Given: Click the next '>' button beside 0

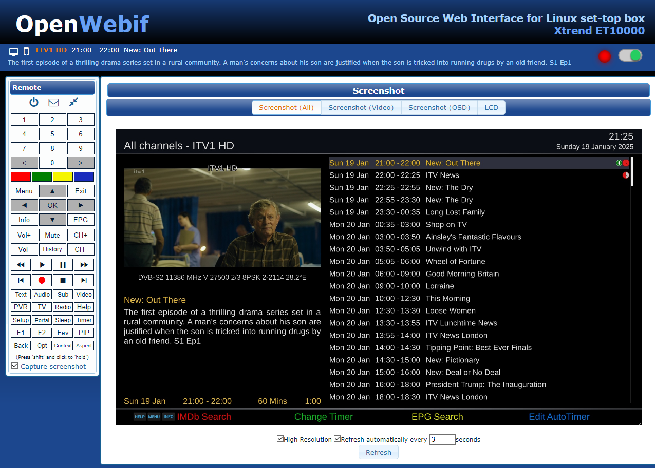Looking at the screenshot, I should 81,163.
